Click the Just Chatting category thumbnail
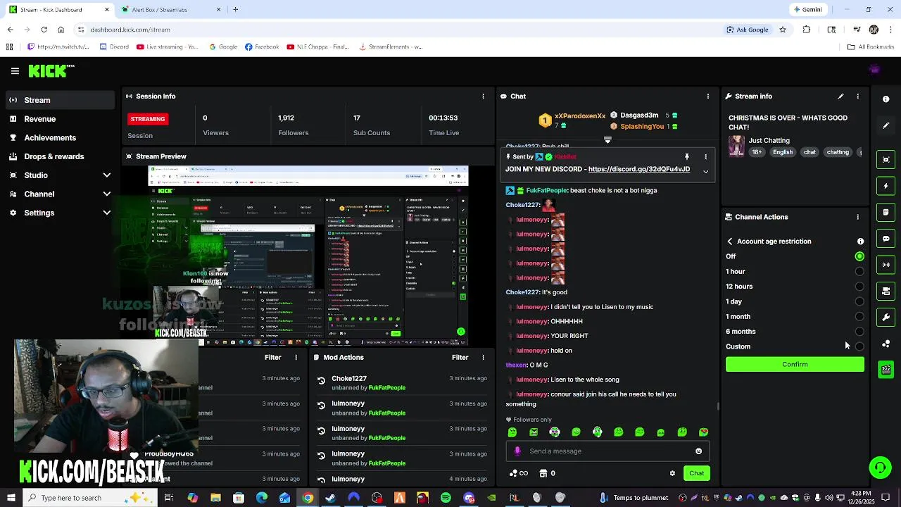 point(736,146)
